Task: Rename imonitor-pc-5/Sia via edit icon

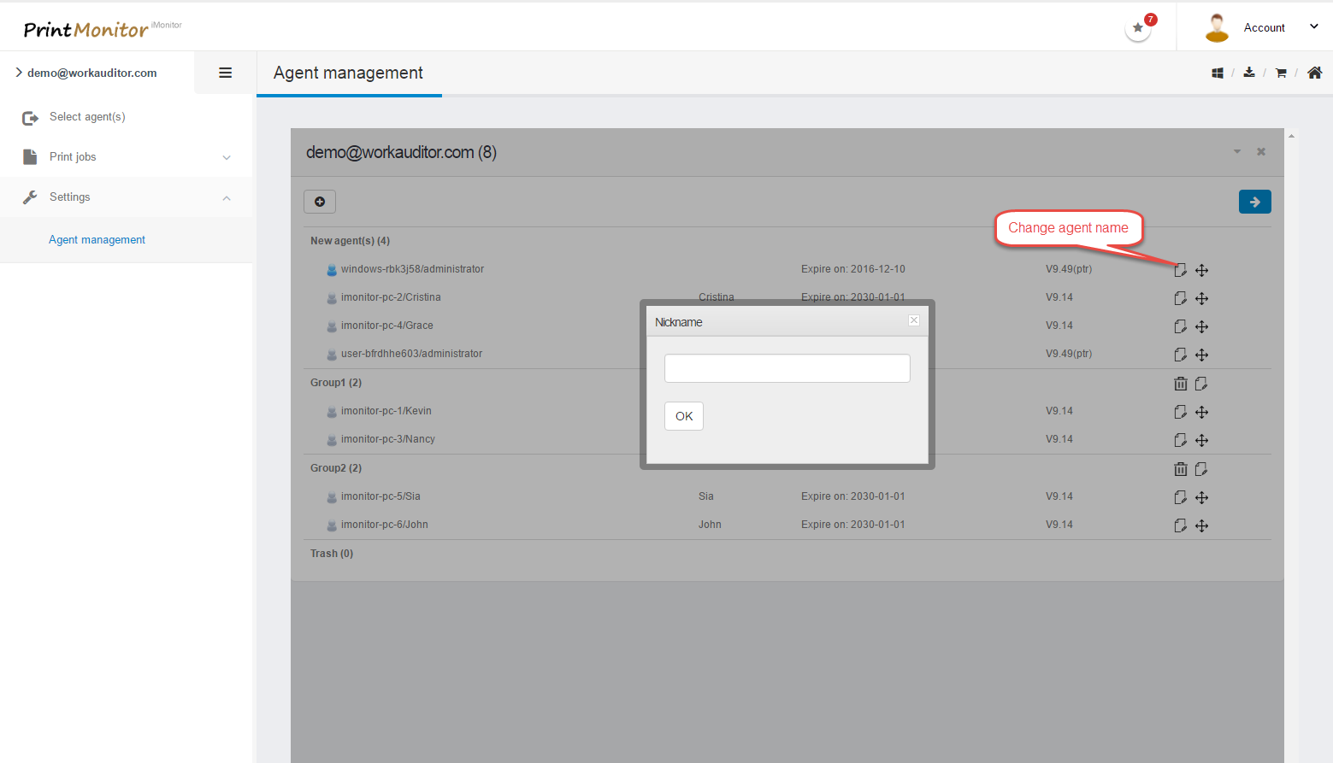Action: click(1180, 497)
